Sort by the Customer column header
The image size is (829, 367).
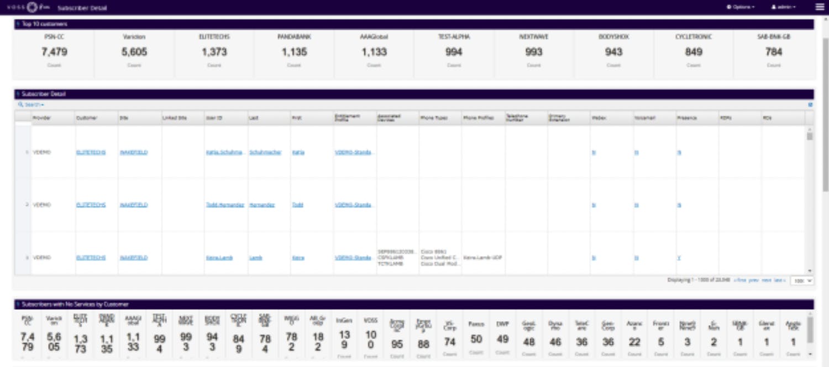tap(96, 118)
